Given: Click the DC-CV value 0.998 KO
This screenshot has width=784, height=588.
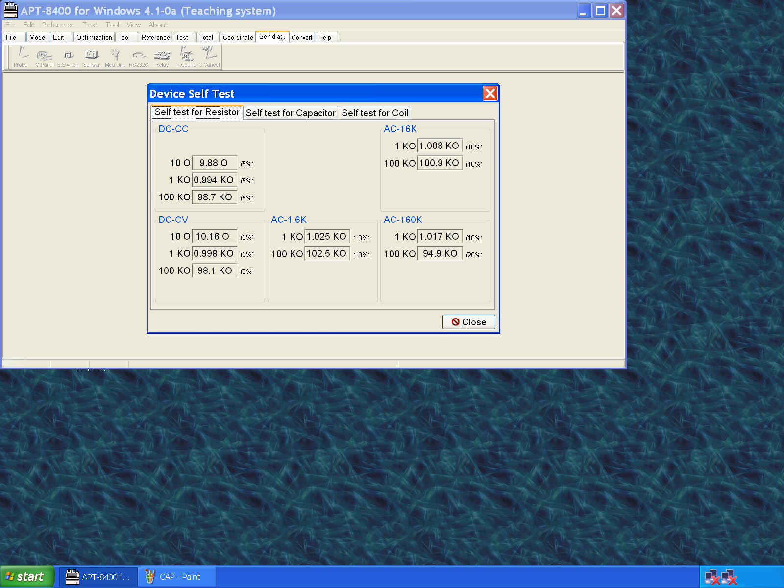Looking at the screenshot, I should click(x=214, y=253).
